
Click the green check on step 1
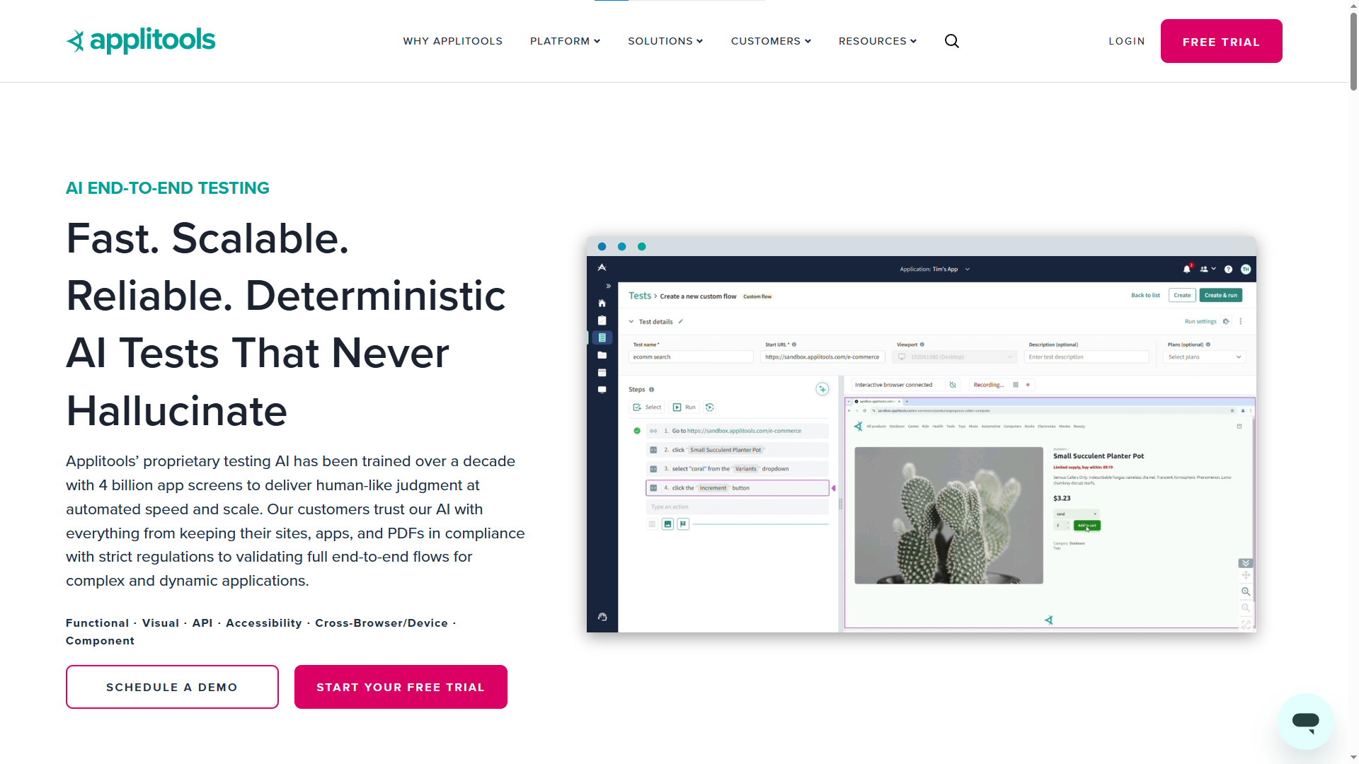click(637, 431)
